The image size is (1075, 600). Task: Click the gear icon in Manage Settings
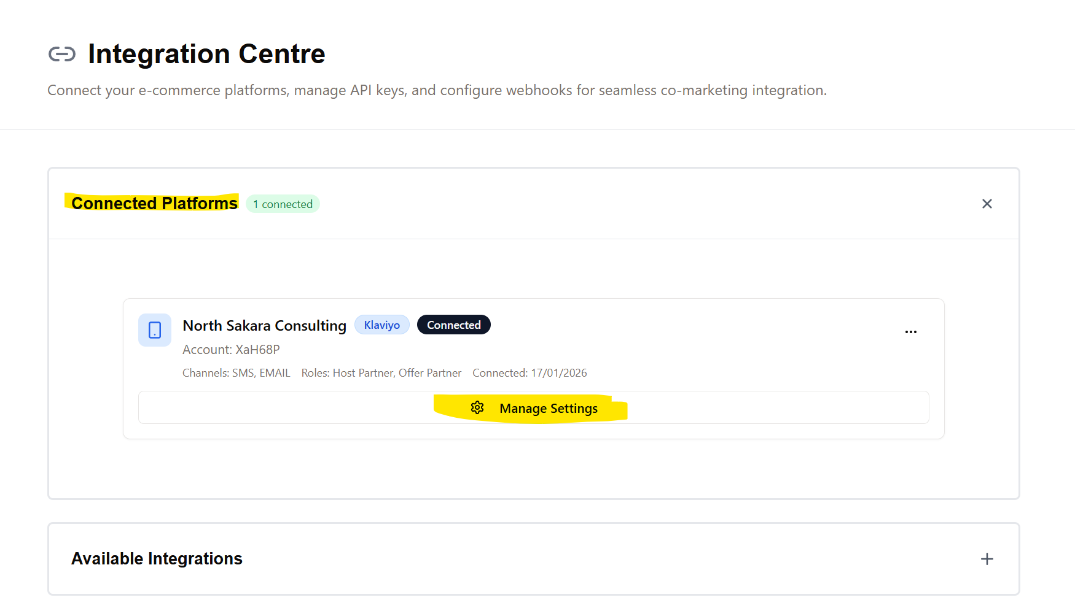click(x=477, y=408)
